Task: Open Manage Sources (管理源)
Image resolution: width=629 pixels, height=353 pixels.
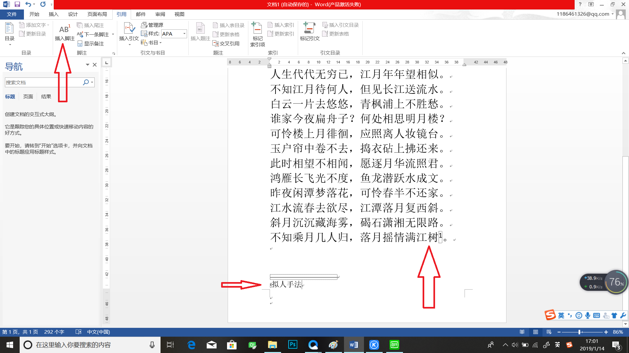Action: (152, 25)
